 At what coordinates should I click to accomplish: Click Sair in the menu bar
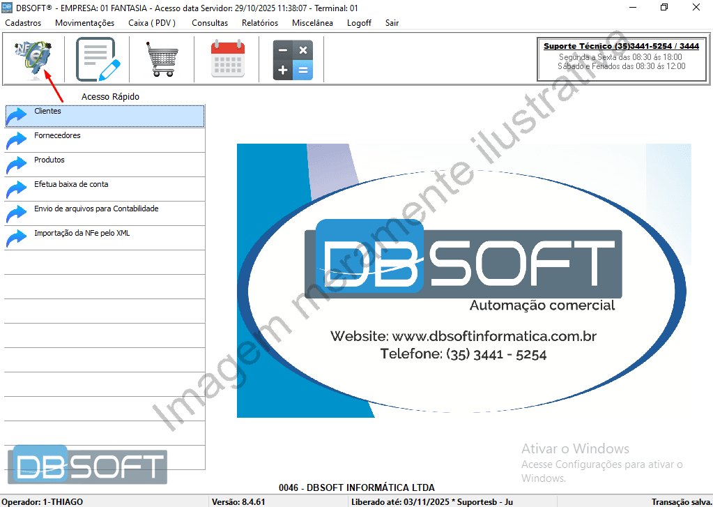point(392,23)
